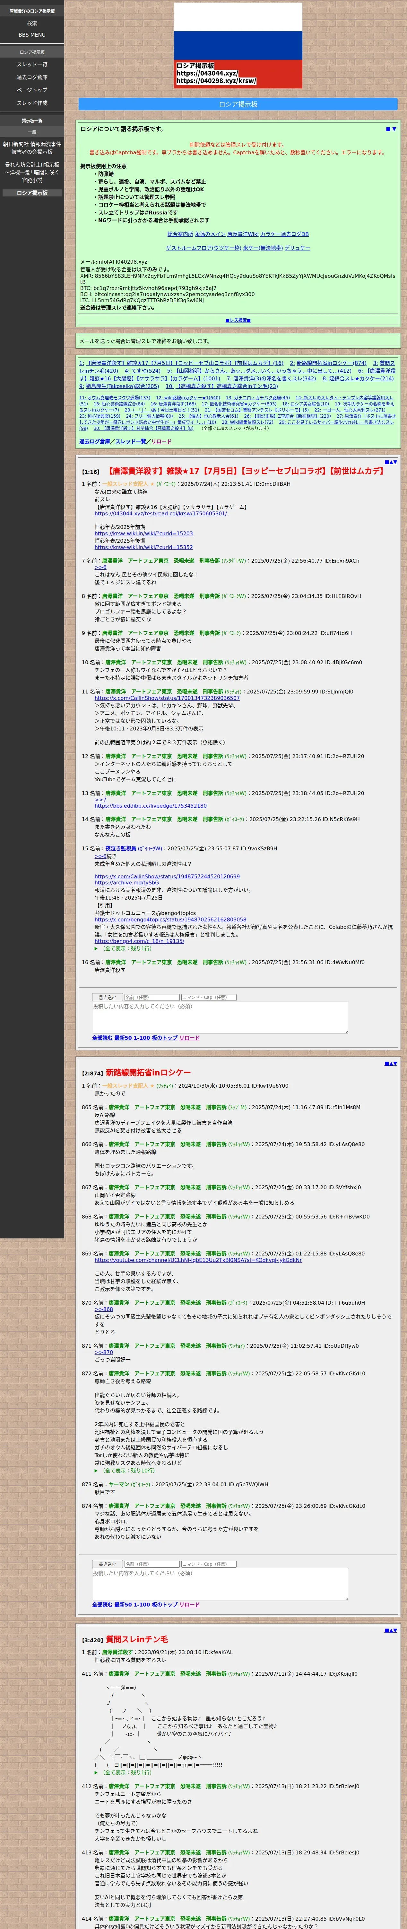The height and width of the screenshot is (1929, 407).
Task: Open the 雑談★17 thread title
Action: click(x=246, y=471)
